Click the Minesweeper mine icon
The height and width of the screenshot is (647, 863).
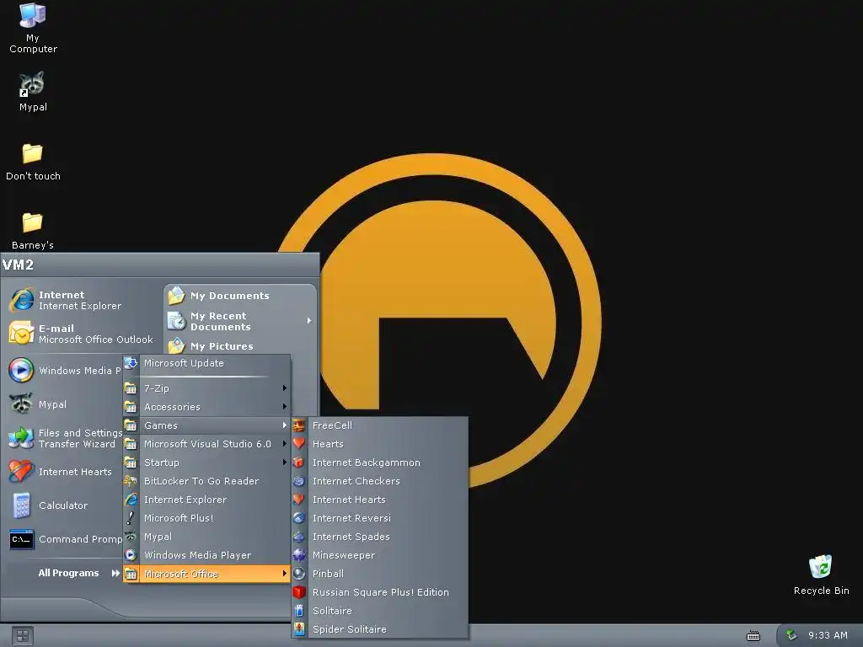[299, 555]
